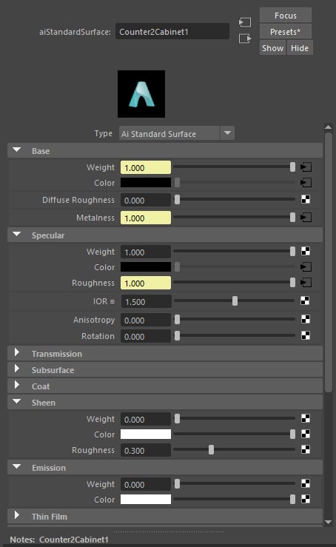Open the Base Weight input connection

point(306,167)
